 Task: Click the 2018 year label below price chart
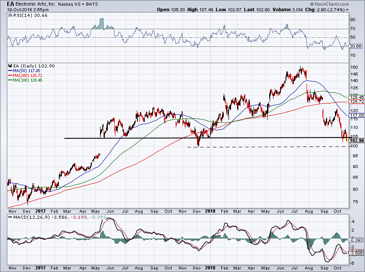point(210,211)
